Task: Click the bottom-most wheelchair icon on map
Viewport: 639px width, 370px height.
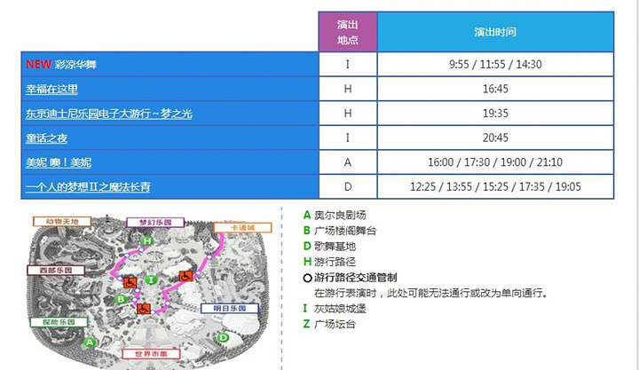Action: [144, 308]
